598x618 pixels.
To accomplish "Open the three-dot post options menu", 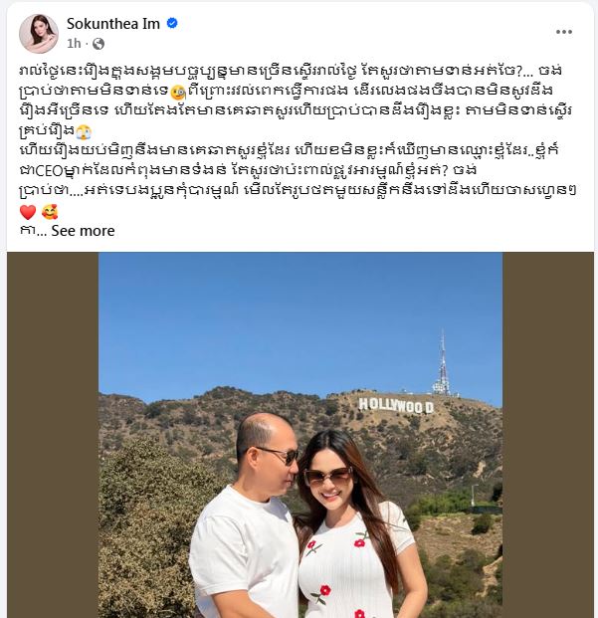I will tap(564, 32).
